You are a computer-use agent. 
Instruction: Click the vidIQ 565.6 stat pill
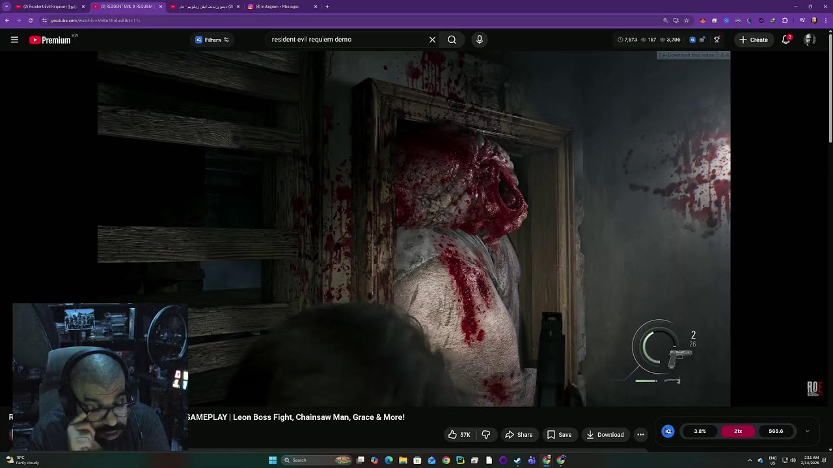pos(776,431)
